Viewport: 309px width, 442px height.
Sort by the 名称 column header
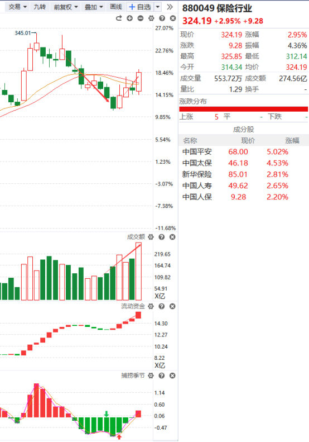(190, 141)
